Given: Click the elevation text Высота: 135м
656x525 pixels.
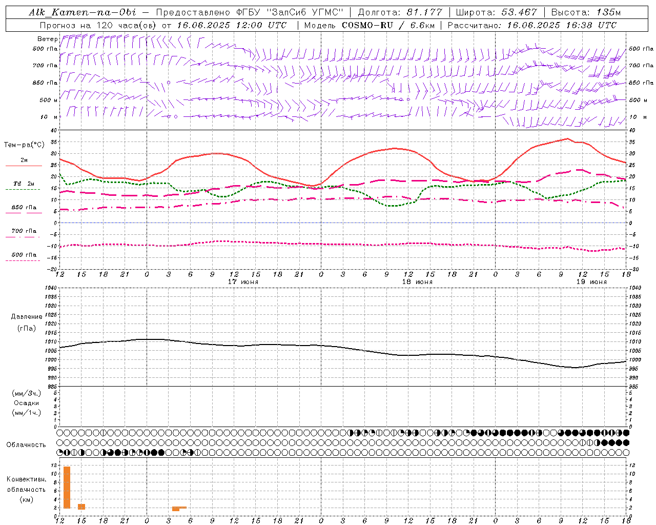Looking at the screenshot, I should 586,12.
